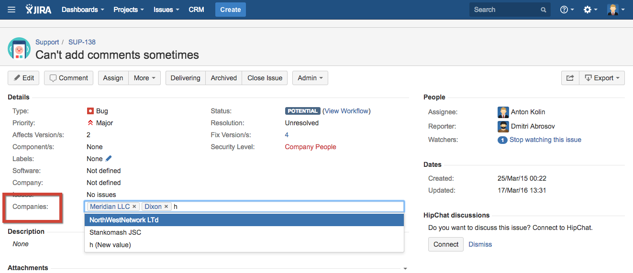Open the Projects menu
Viewport: 633px width, 273px height.
[x=128, y=10]
